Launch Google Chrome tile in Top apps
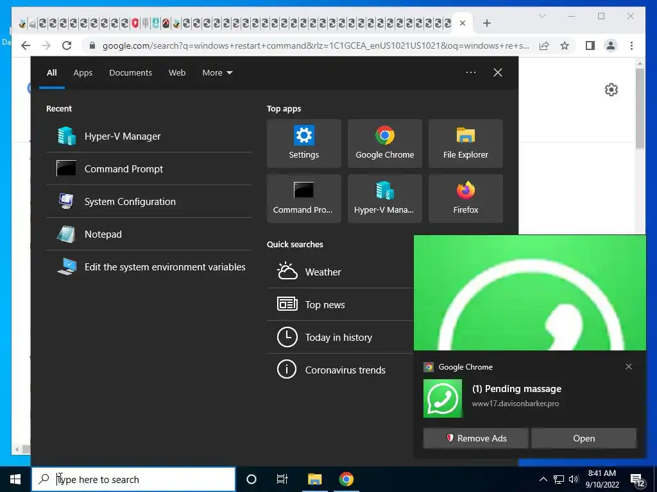 385,143
